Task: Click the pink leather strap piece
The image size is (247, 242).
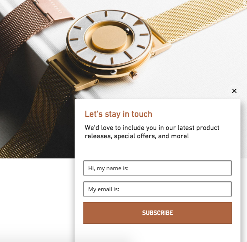Action: click(x=58, y=10)
